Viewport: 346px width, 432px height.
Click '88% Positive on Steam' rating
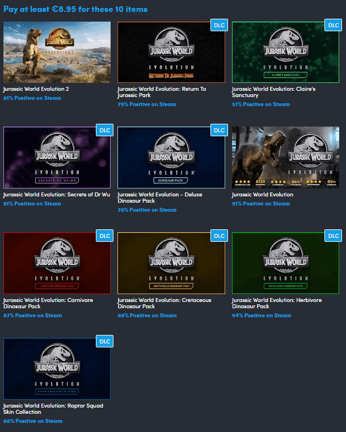point(33,421)
